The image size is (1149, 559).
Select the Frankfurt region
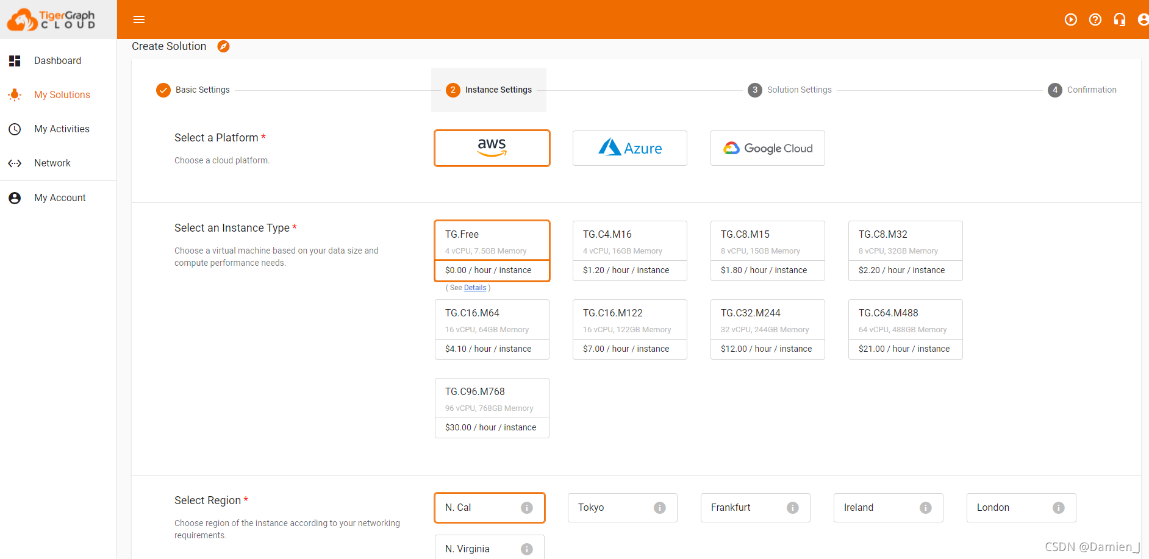pyautogui.click(x=756, y=508)
